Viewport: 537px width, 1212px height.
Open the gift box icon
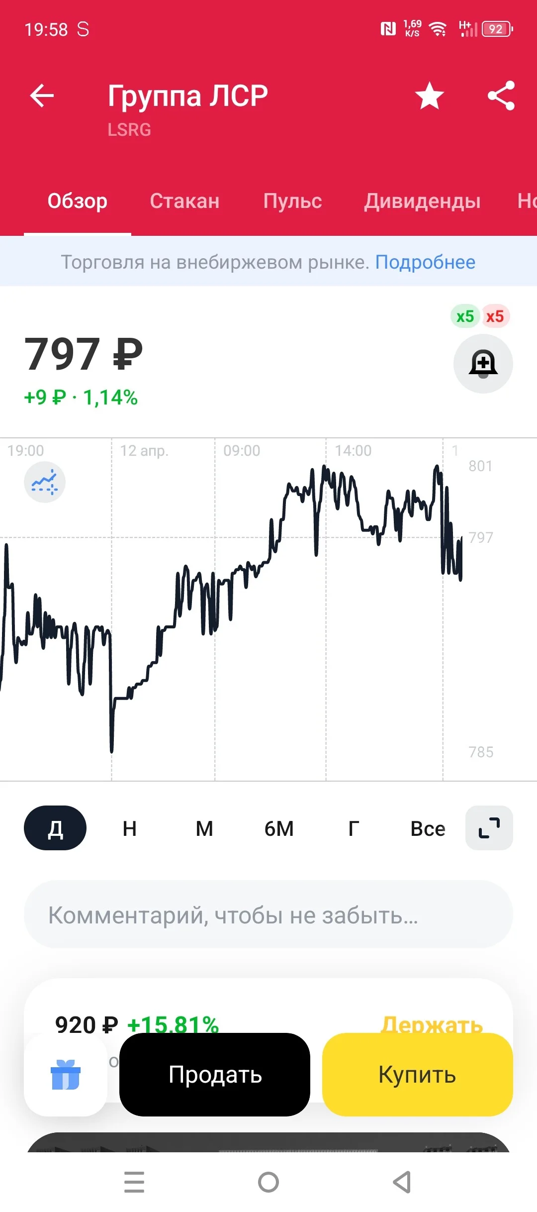[66, 1075]
